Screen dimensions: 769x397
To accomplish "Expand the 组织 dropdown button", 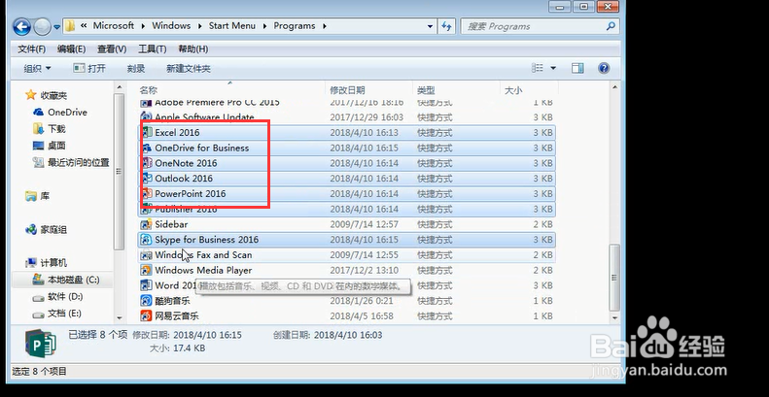I will coord(37,69).
